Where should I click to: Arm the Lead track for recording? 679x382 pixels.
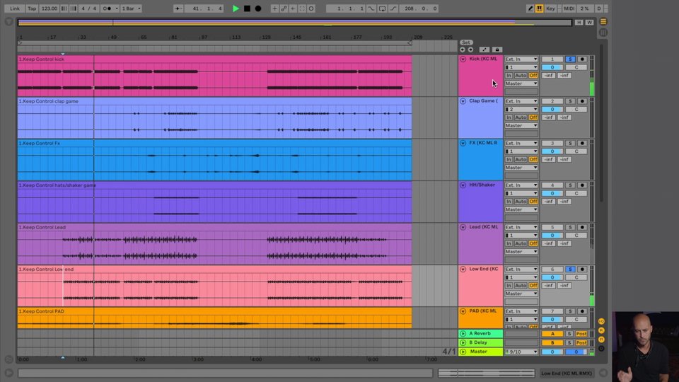coord(582,227)
